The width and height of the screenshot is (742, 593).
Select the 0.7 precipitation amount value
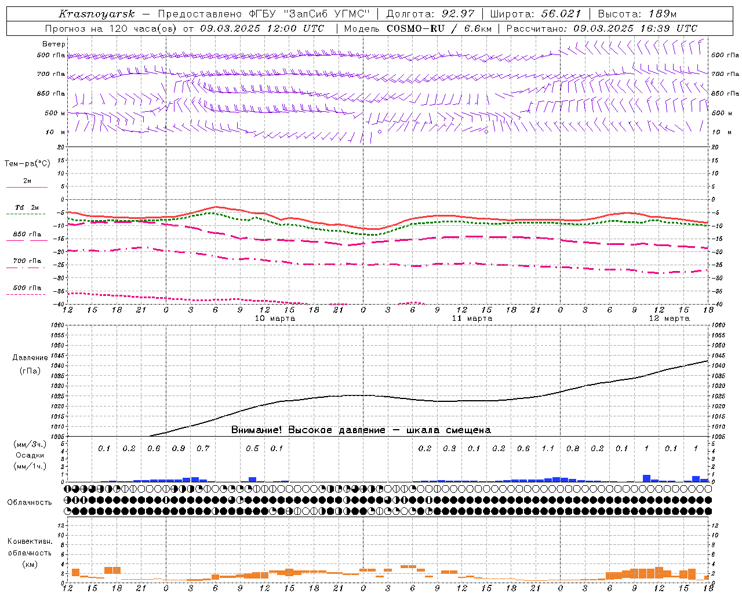(x=203, y=448)
